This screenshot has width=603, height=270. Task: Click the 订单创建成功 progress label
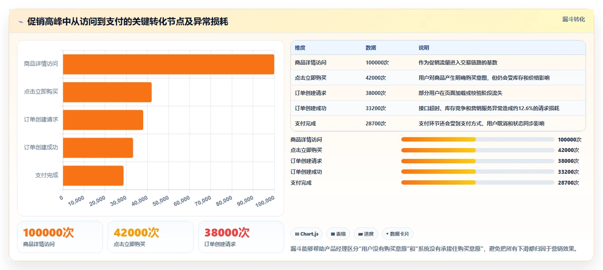(x=306, y=172)
